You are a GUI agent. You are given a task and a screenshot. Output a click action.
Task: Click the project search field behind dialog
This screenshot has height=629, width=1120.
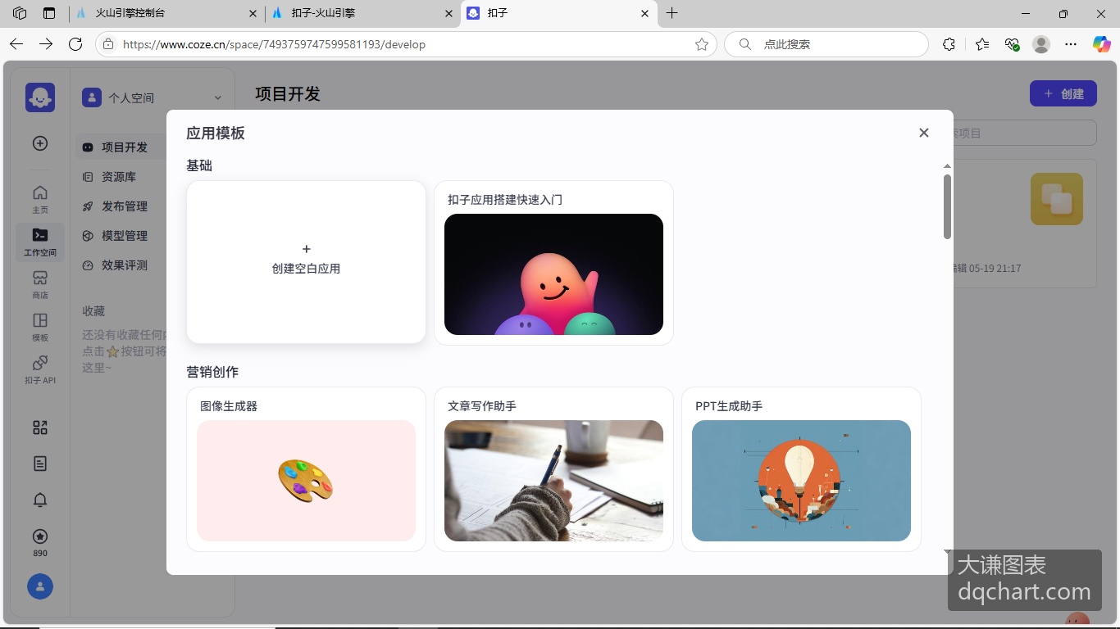[x=1025, y=133]
